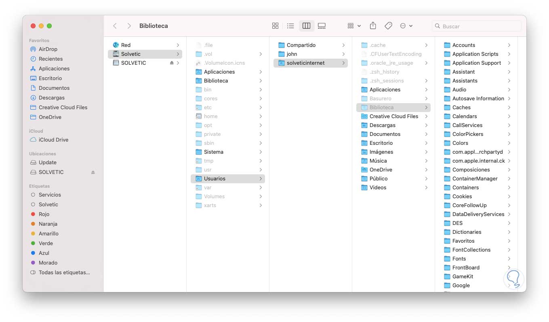Expand the Música folder chevron
The image size is (549, 322).
click(x=426, y=161)
